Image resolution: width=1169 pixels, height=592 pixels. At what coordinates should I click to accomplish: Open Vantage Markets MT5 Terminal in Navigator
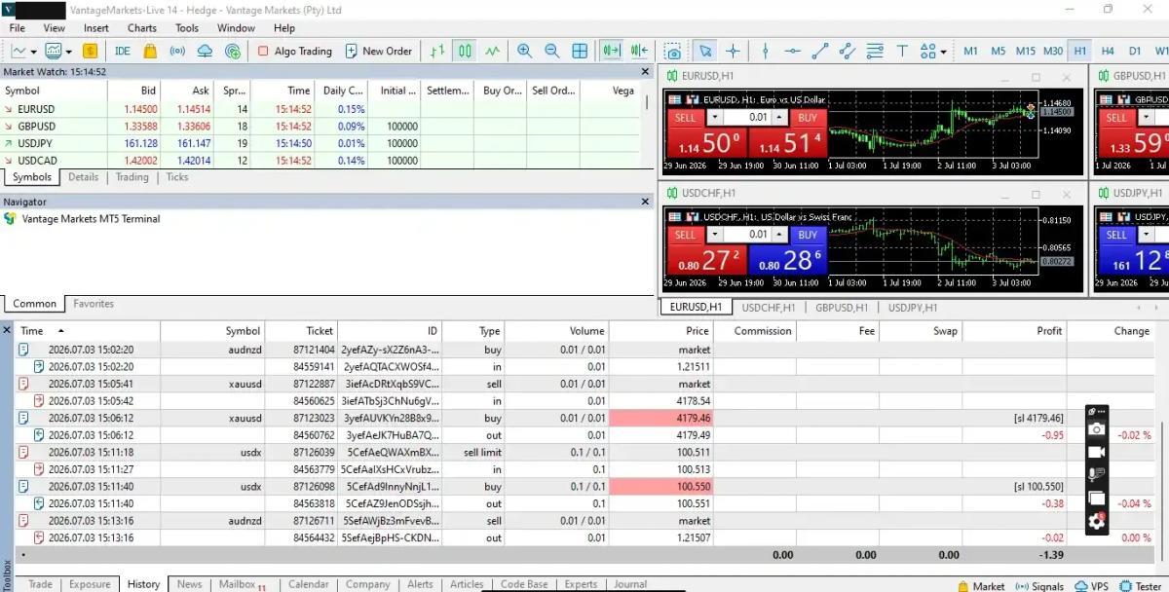[x=91, y=219]
